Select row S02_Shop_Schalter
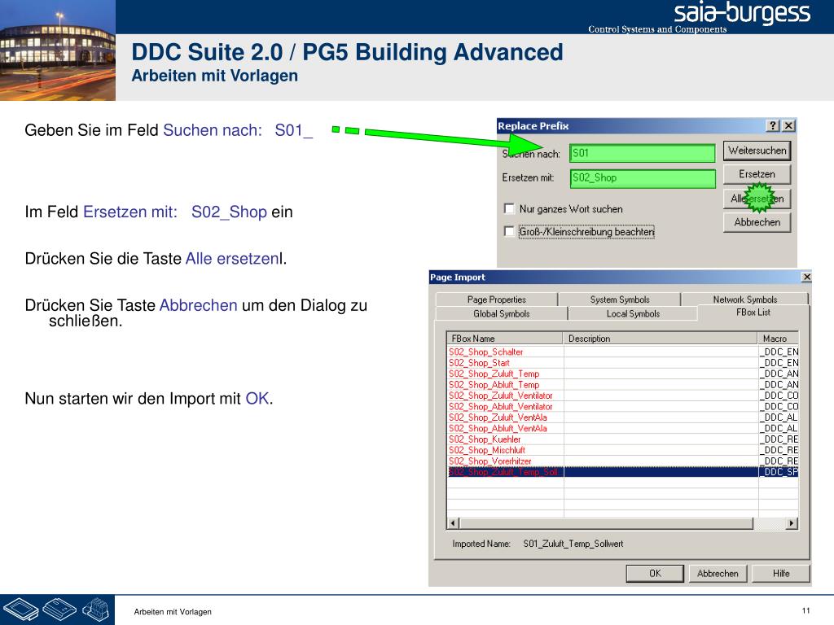 coord(623,352)
